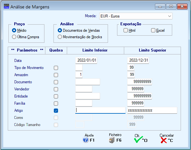The image size is (191, 150).
Task: Click the red Cancelar X icon
Action: point(163,140)
